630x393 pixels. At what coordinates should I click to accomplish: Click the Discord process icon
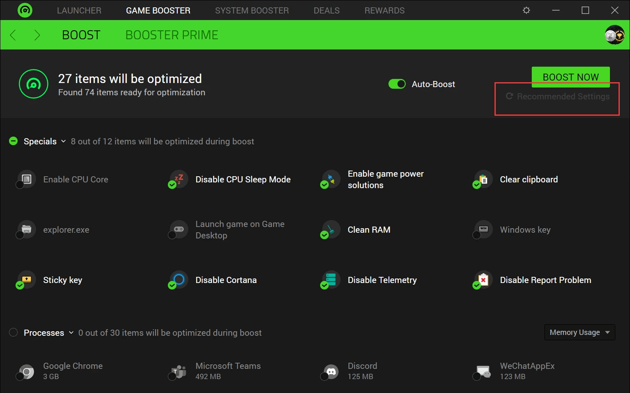(331, 371)
